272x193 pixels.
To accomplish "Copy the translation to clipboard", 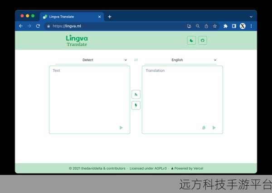I will (x=204, y=127).
